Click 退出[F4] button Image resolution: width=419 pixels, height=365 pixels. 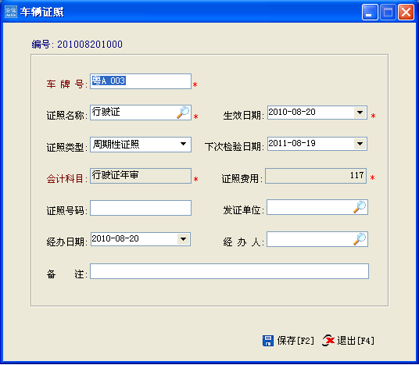click(349, 341)
